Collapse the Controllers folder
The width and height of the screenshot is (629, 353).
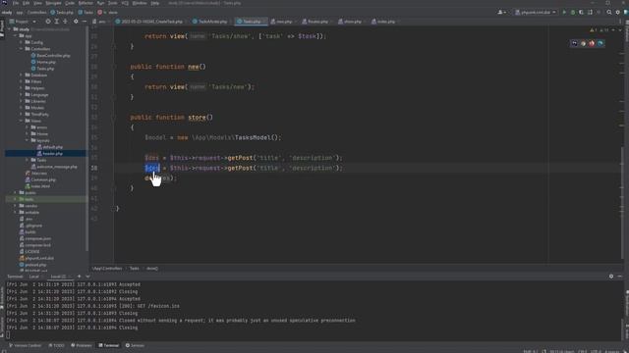[21, 49]
